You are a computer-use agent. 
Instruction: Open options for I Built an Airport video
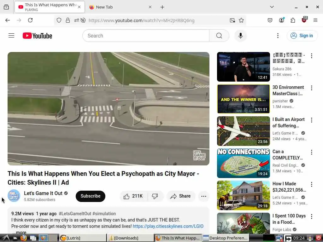311,120
